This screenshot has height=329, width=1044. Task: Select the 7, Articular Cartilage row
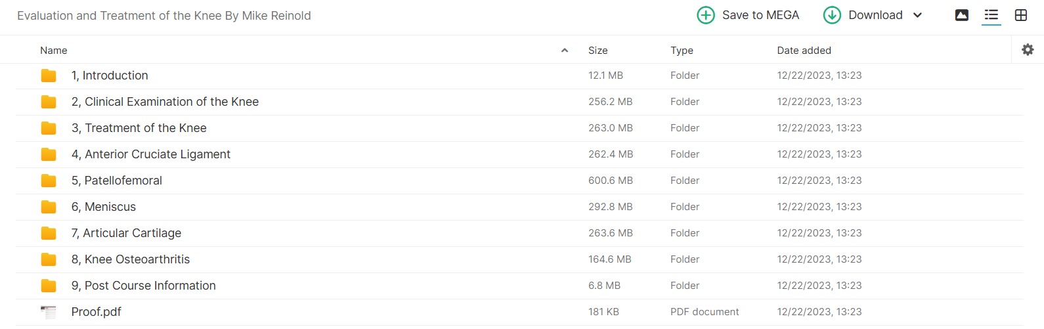tap(519, 233)
